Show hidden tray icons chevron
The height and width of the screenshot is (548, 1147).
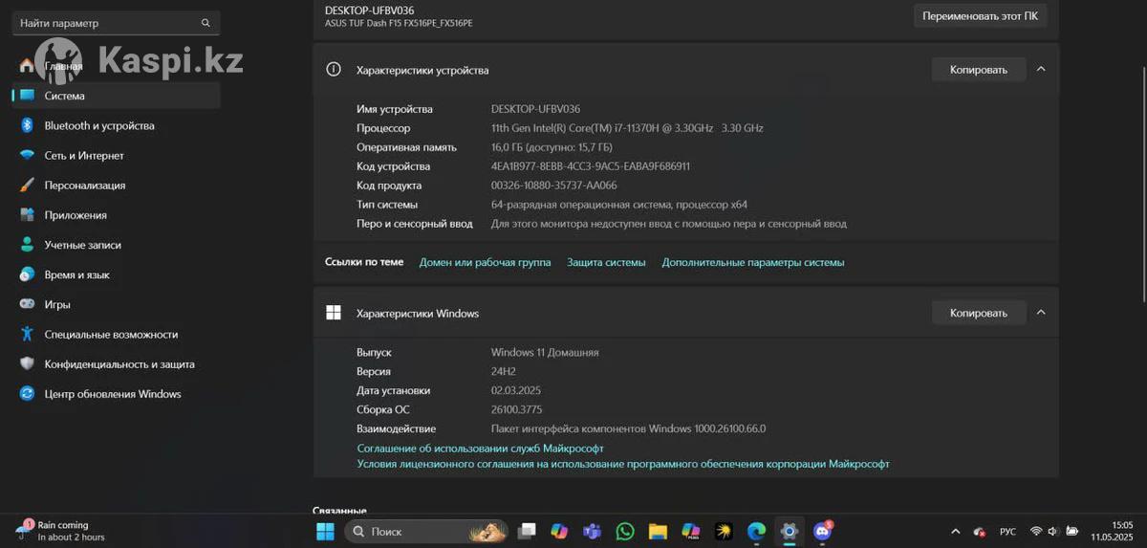(955, 531)
